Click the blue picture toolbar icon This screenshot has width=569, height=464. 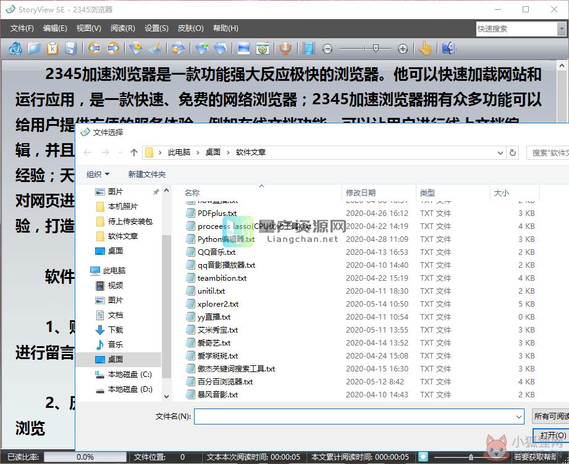tap(243, 48)
